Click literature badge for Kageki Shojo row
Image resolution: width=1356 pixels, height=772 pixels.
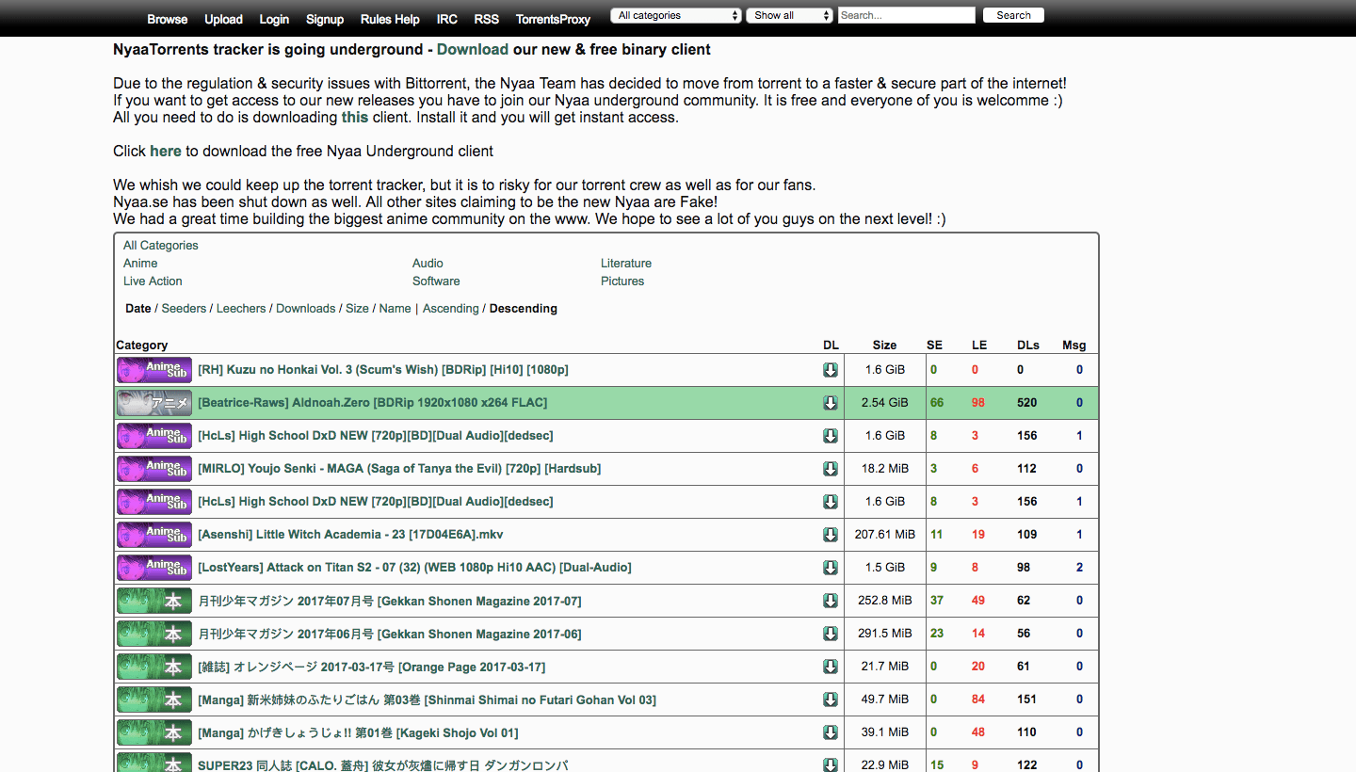tap(154, 732)
